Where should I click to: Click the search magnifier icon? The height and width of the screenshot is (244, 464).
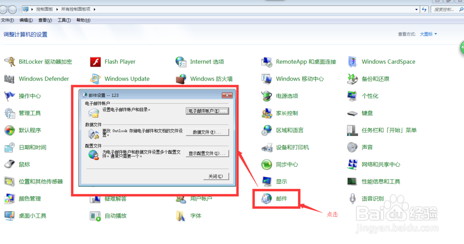tap(461, 9)
